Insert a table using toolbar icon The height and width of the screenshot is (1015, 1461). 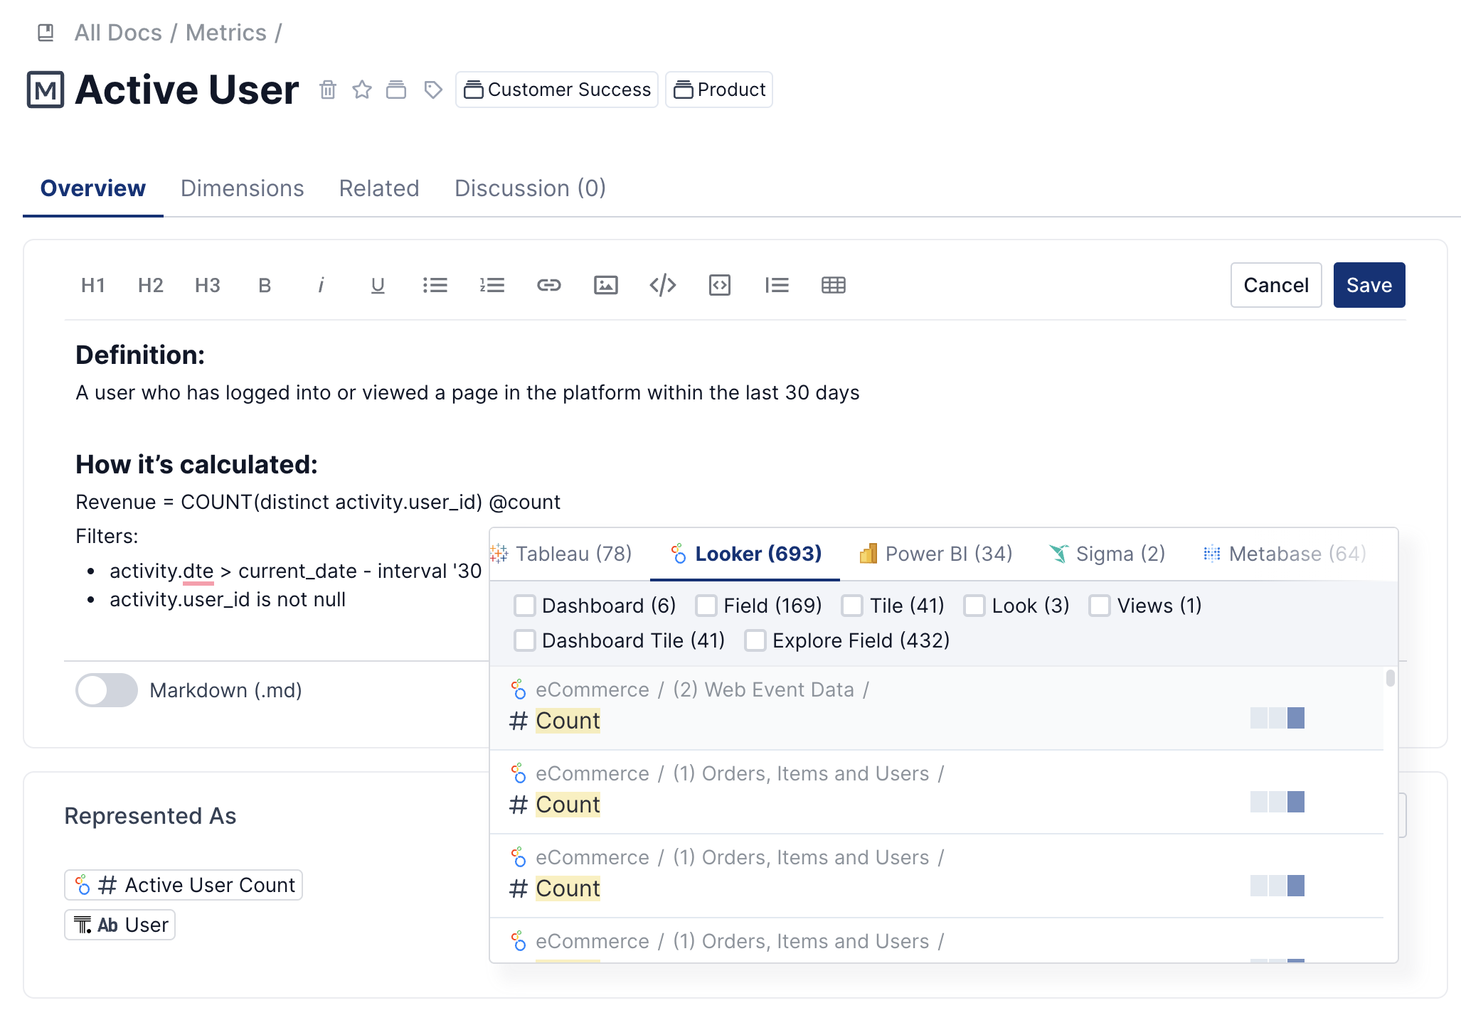(x=833, y=285)
